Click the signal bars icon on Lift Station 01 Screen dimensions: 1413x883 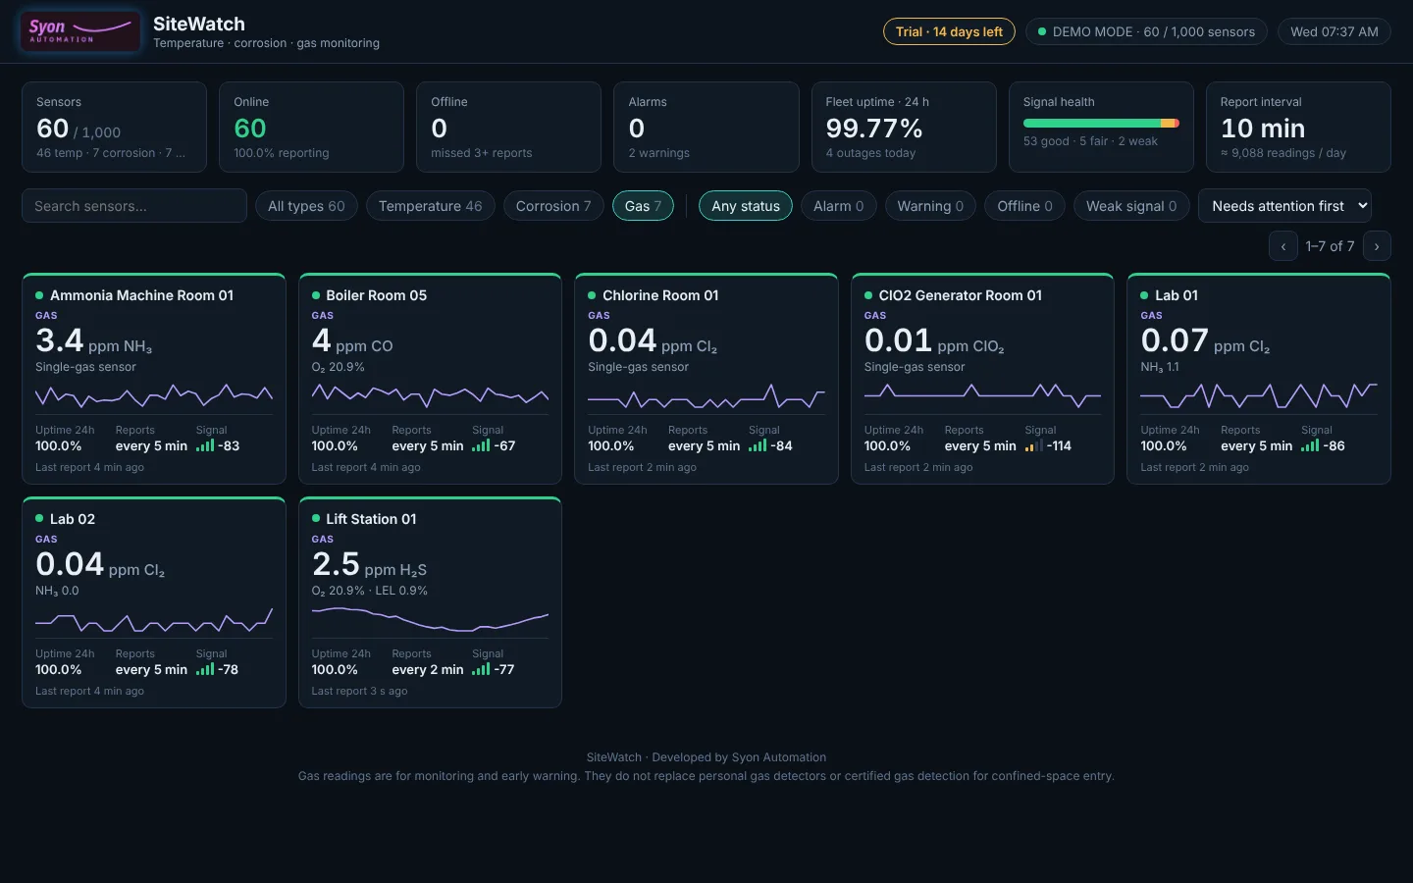point(481,669)
